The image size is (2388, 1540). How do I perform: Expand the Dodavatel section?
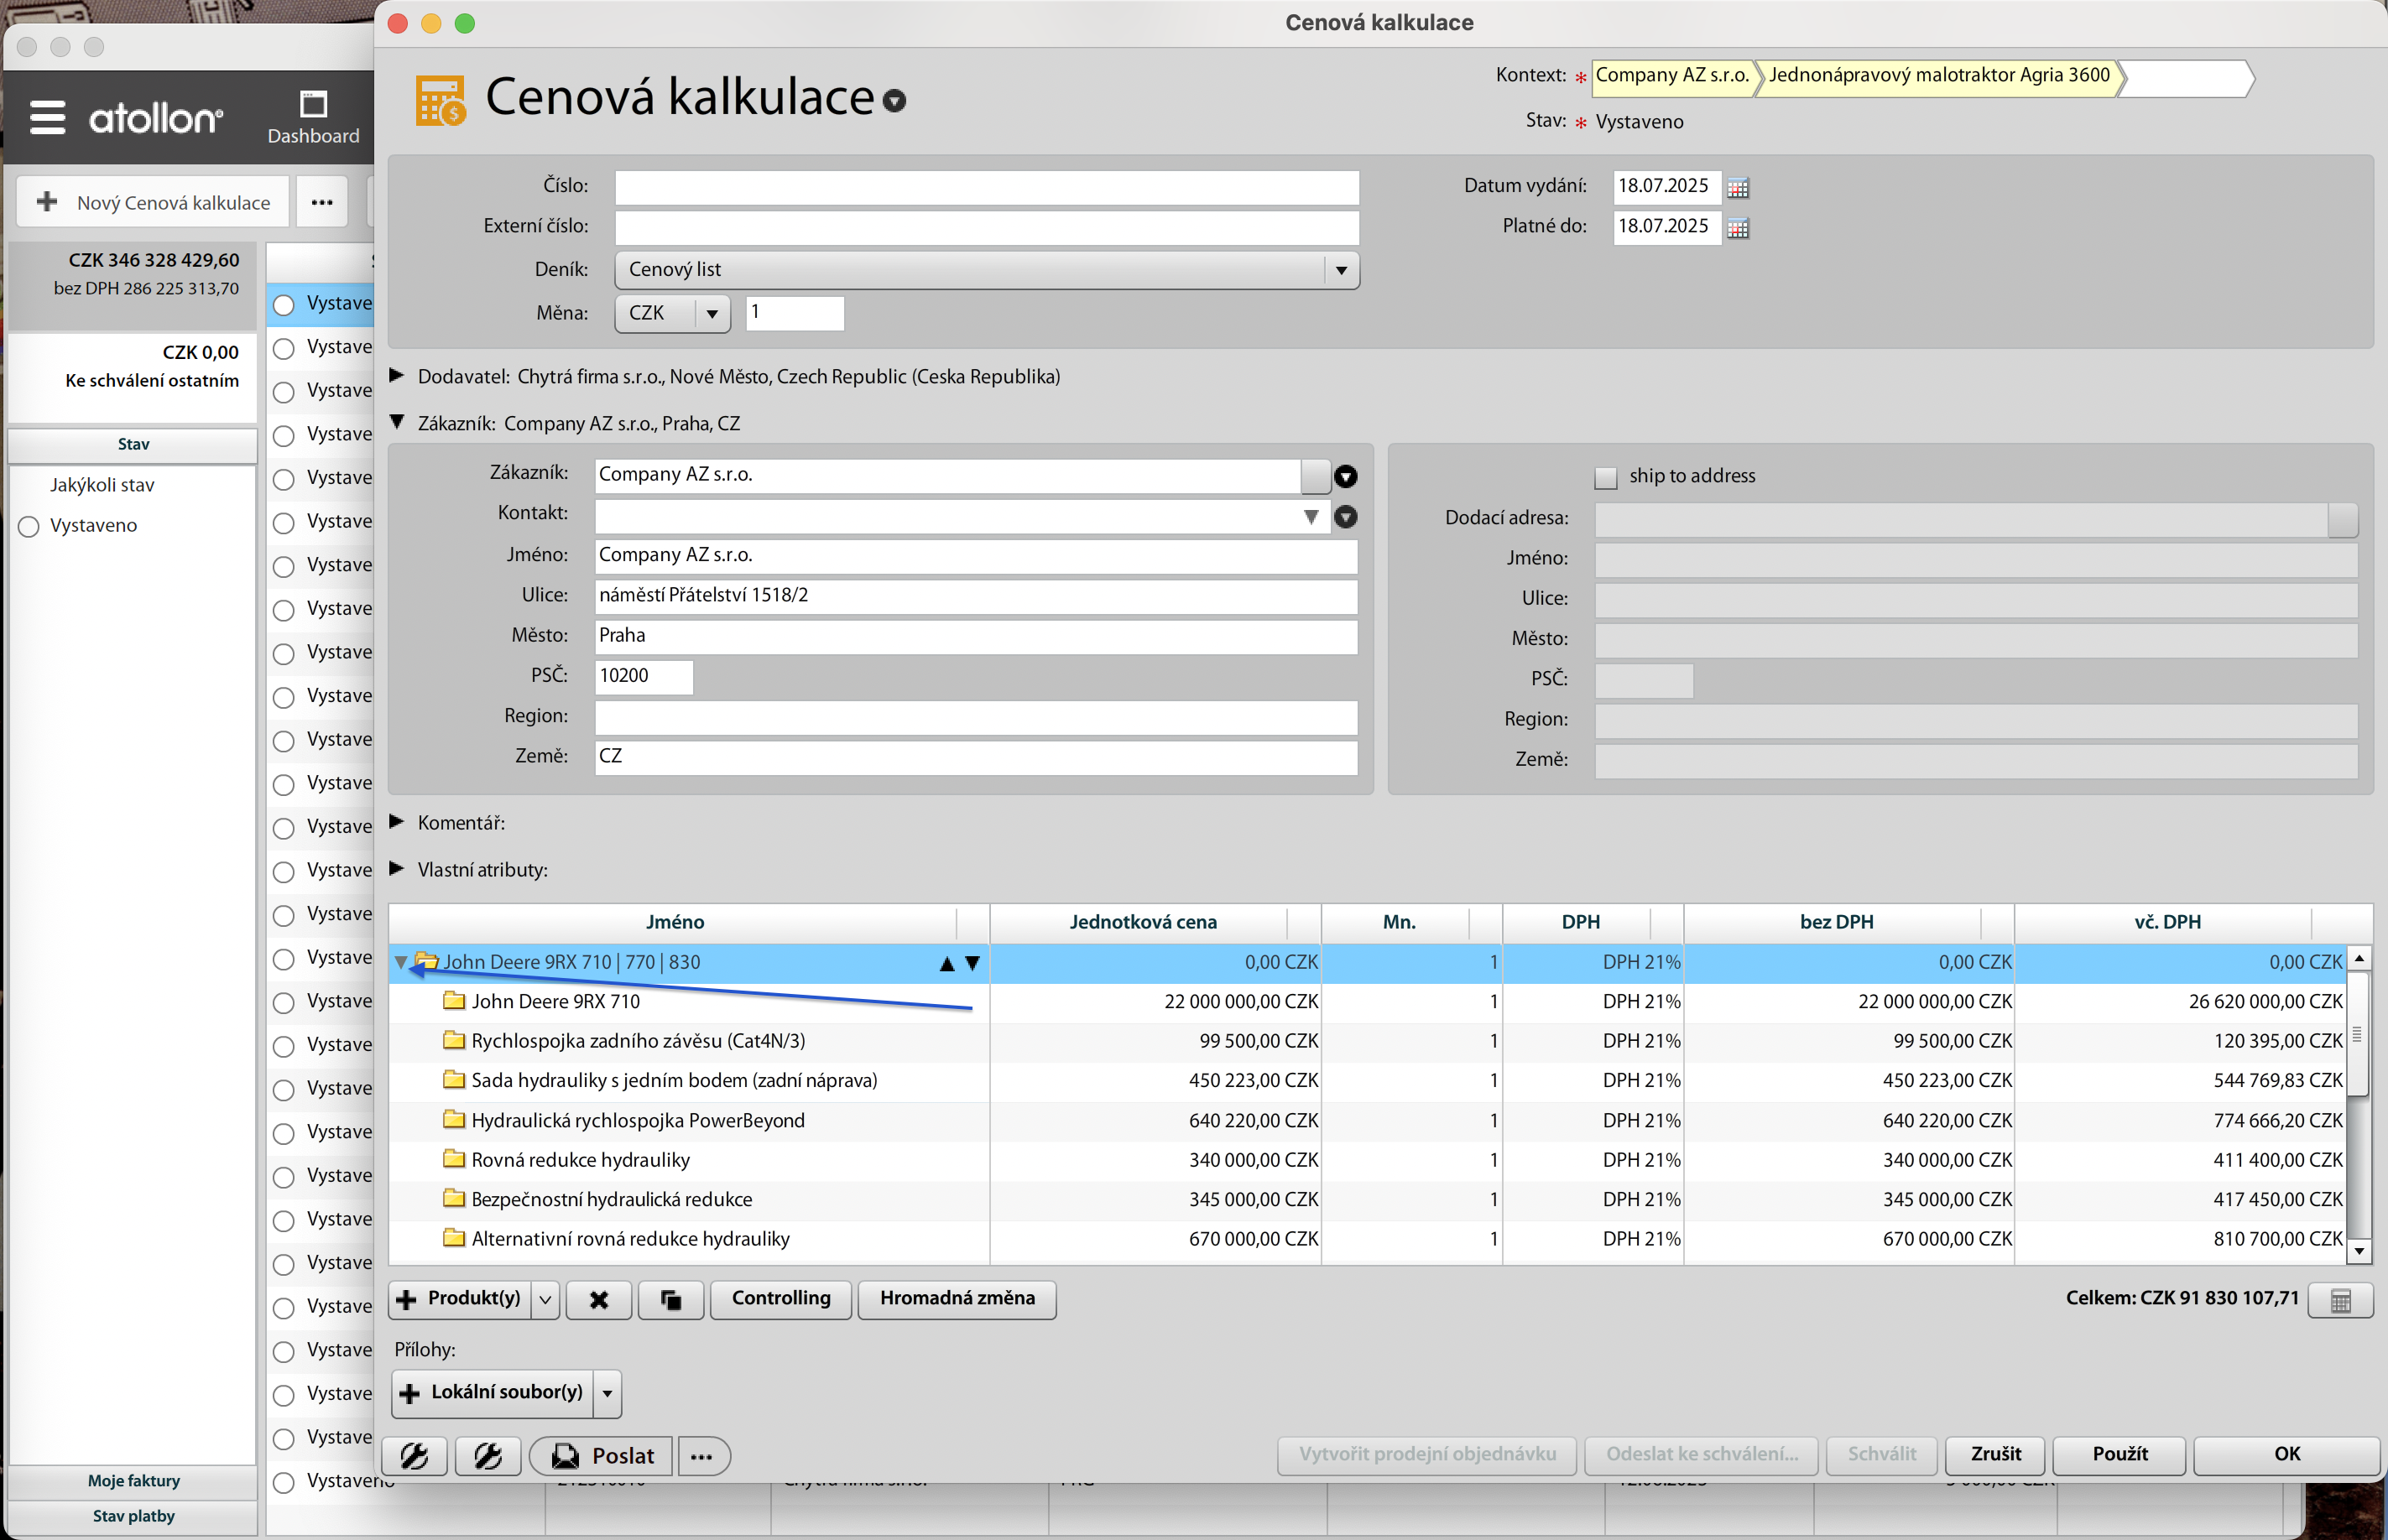coord(397,375)
